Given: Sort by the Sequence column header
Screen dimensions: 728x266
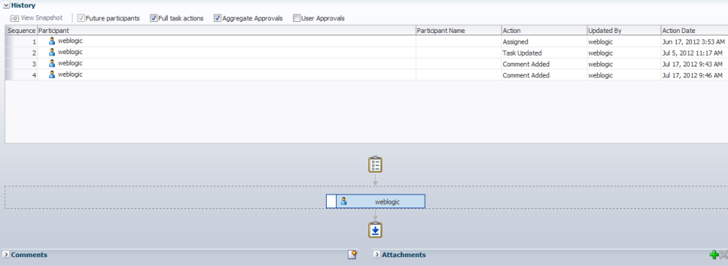Looking at the screenshot, I should tap(21, 31).
